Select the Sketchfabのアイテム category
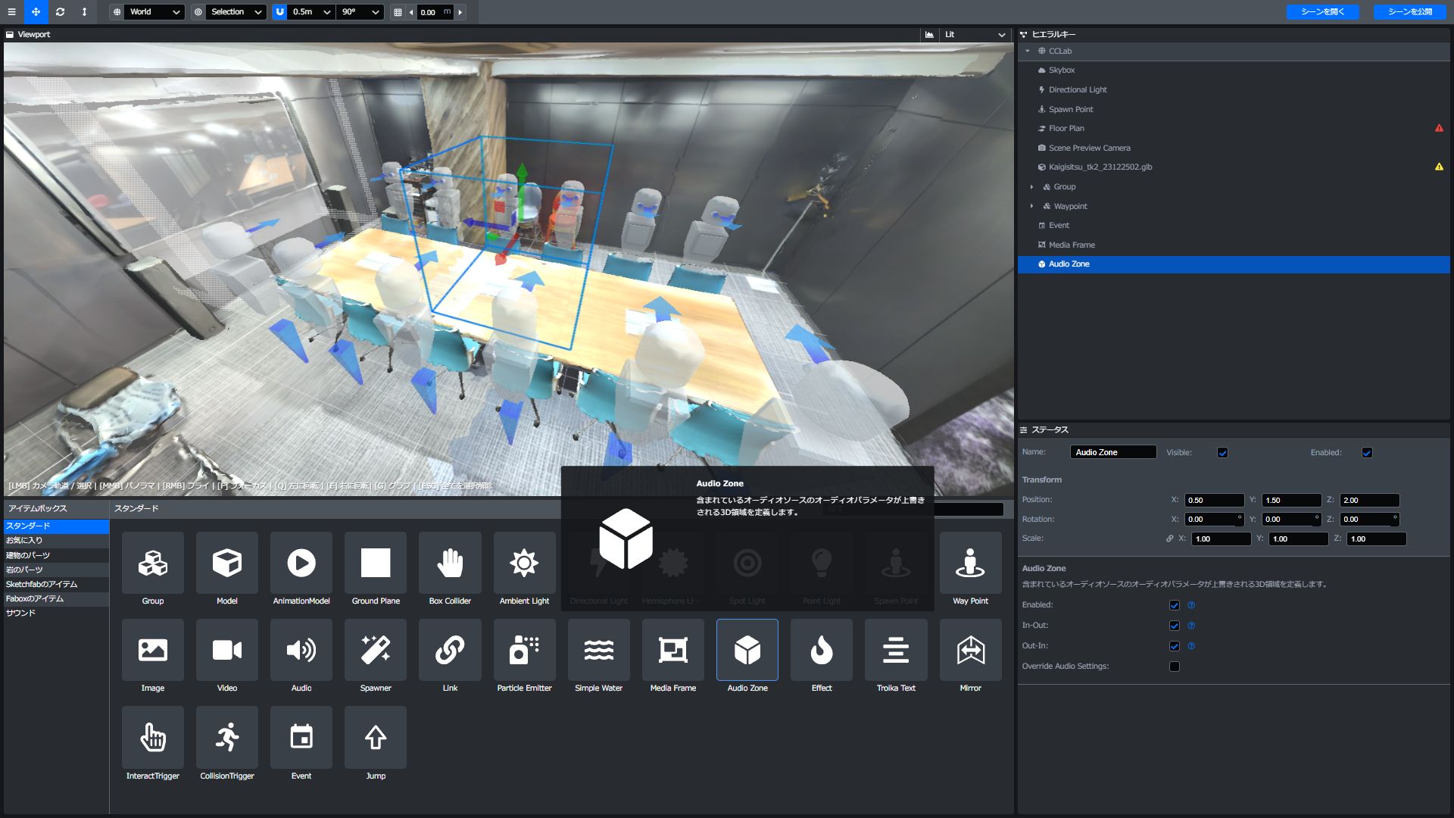 click(56, 584)
